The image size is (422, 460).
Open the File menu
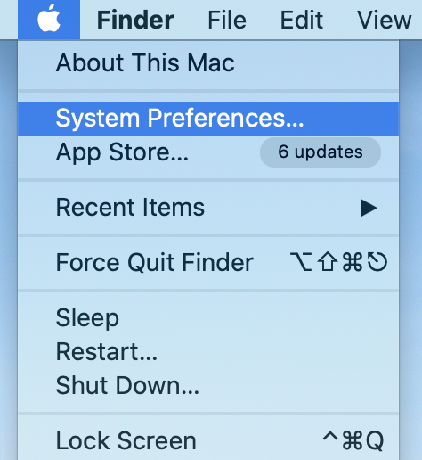point(227,20)
